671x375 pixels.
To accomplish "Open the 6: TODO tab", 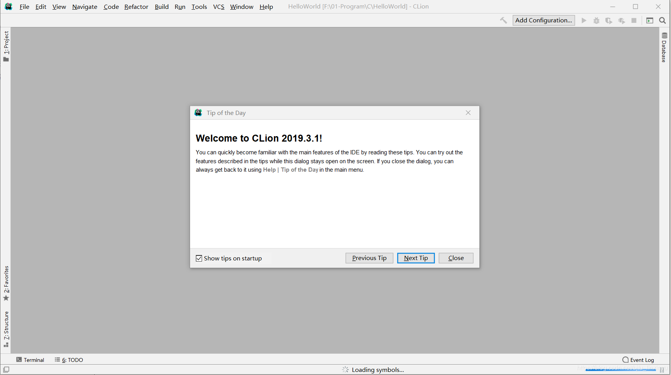I will (x=69, y=360).
